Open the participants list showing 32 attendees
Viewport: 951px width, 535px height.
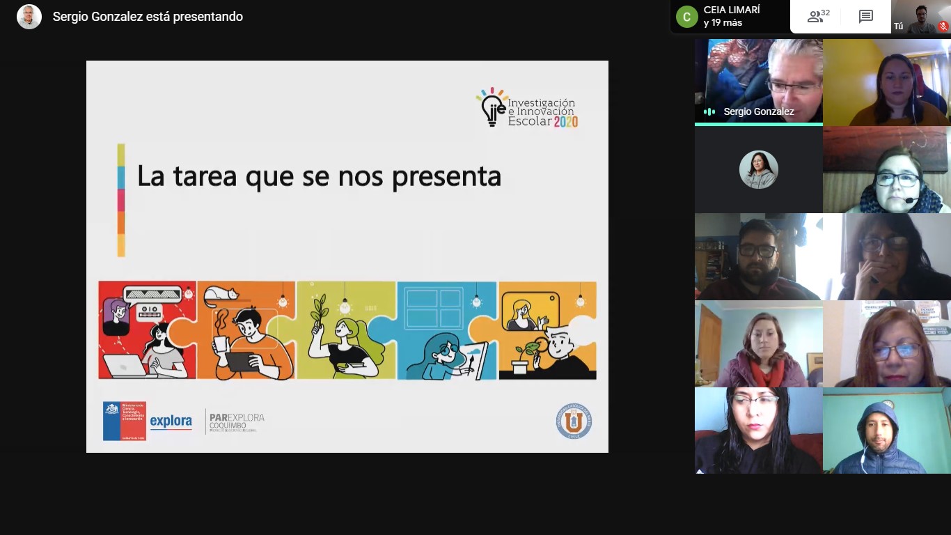pyautogui.click(x=815, y=16)
